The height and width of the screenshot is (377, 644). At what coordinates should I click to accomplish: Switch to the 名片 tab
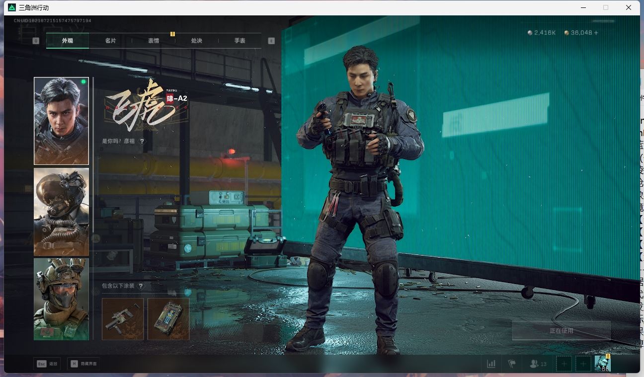[x=110, y=41]
